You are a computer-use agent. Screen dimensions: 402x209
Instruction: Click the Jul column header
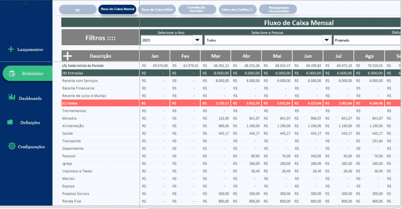click(x=338, y=56)
